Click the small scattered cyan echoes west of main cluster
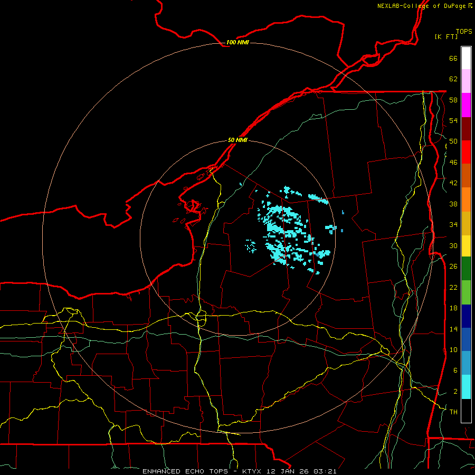This screenshot has width=475, height=475. pos(251,245)
